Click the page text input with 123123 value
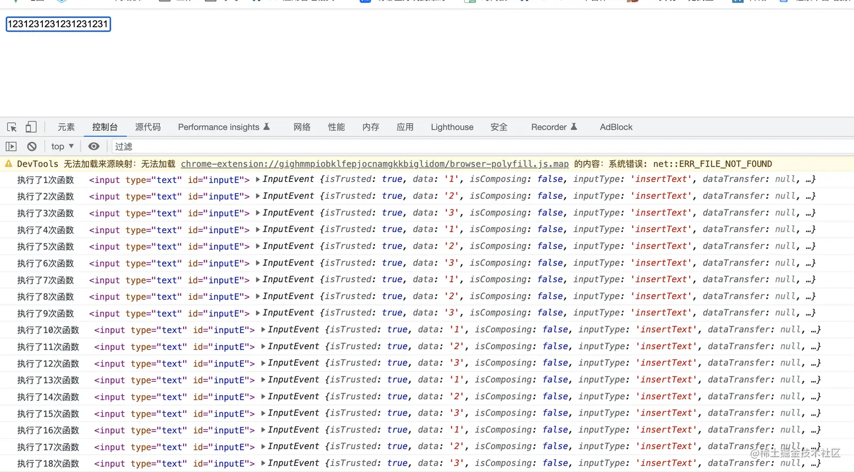This screenshot has height=472, width=854. point(58,24)
